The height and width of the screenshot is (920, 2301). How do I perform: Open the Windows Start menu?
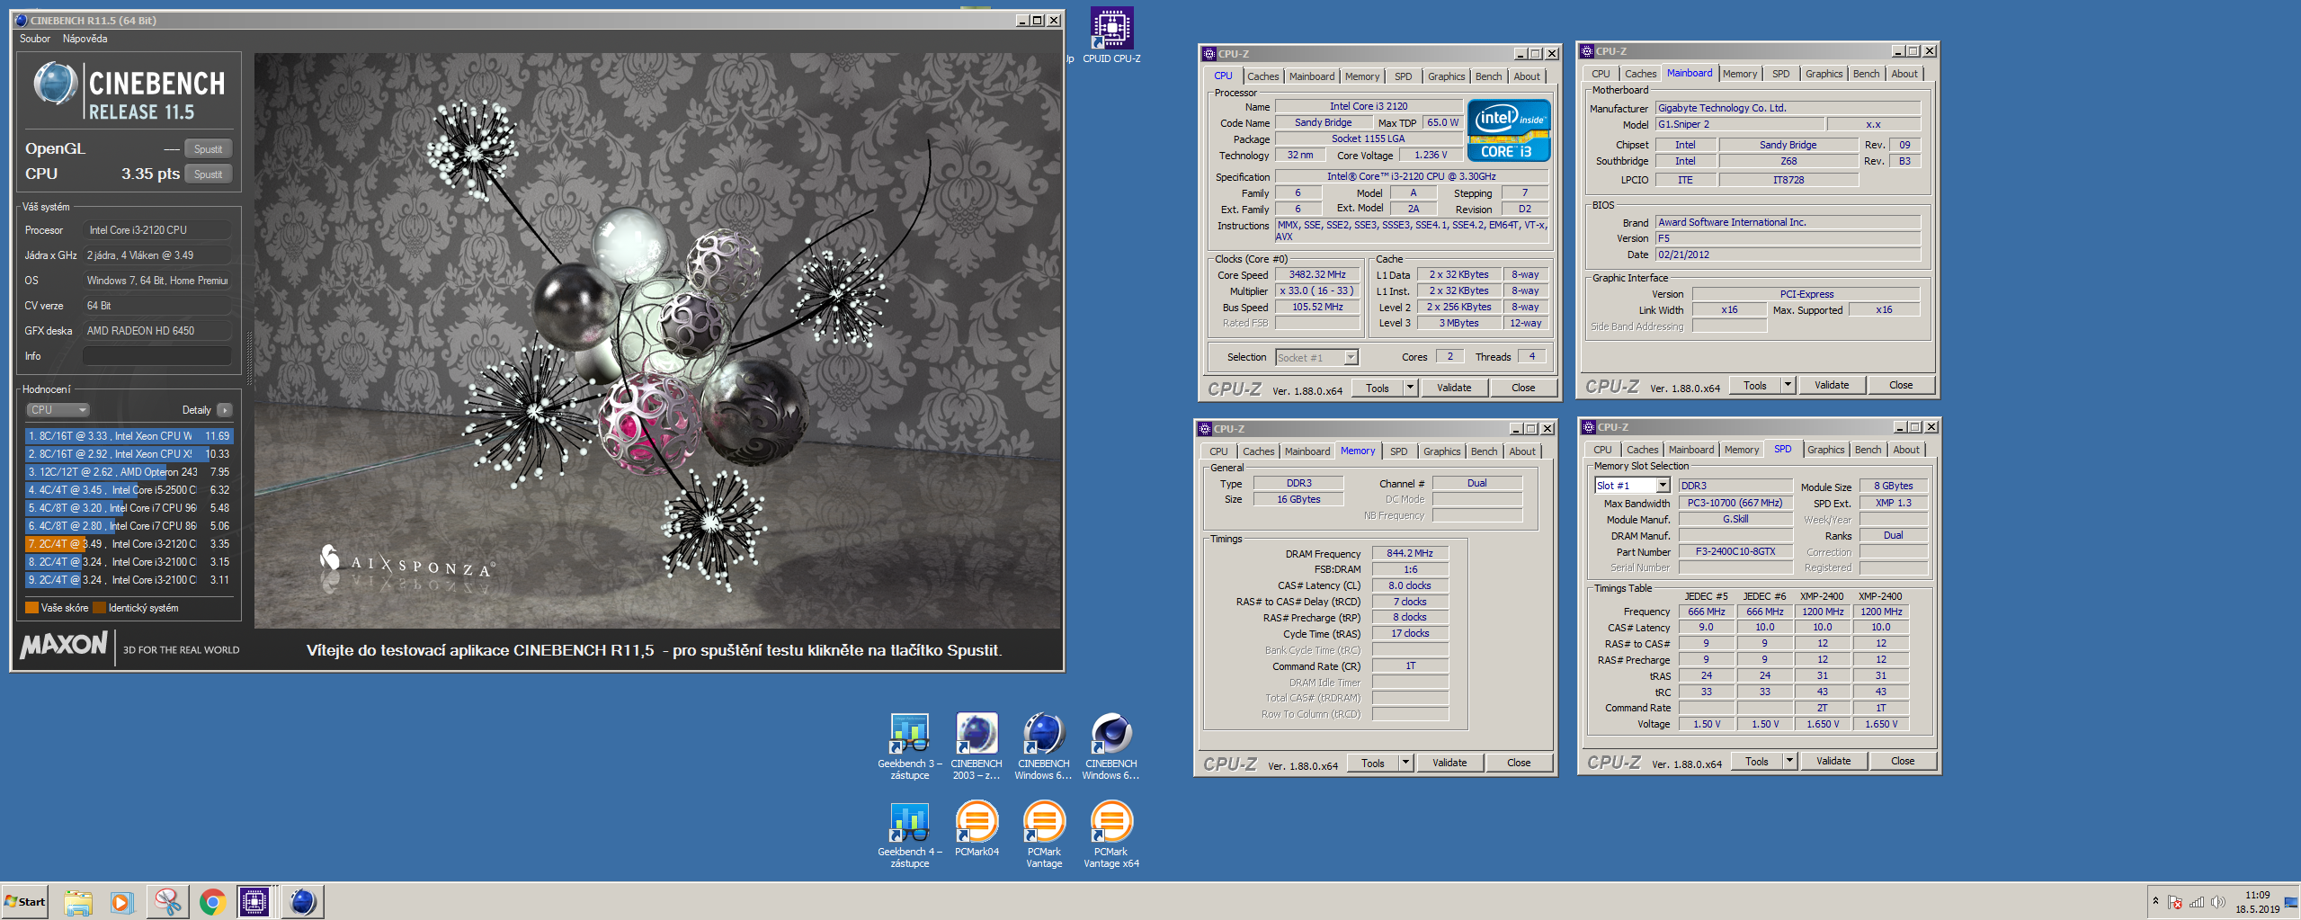[24, 901]
